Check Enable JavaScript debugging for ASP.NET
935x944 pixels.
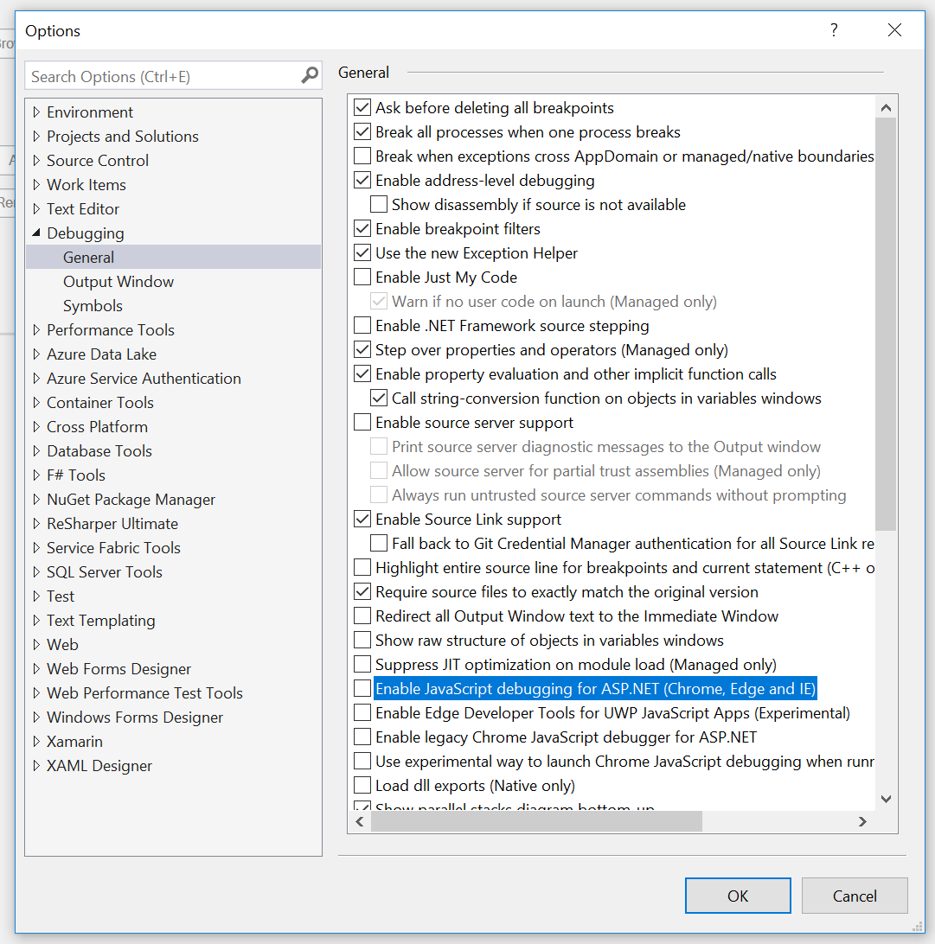(362, 688)
